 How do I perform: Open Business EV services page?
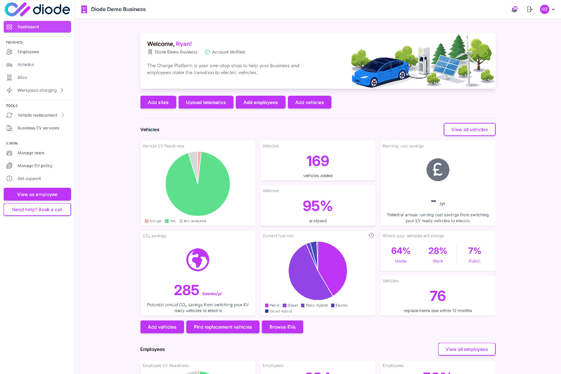(38, 128)
